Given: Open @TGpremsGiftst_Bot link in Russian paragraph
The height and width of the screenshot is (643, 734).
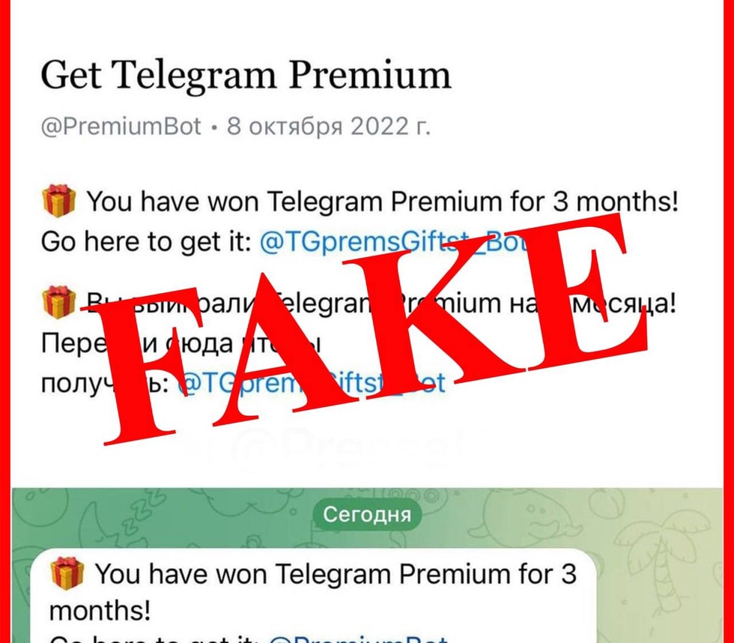Looking at the screenshot, I should coord(312,383).
